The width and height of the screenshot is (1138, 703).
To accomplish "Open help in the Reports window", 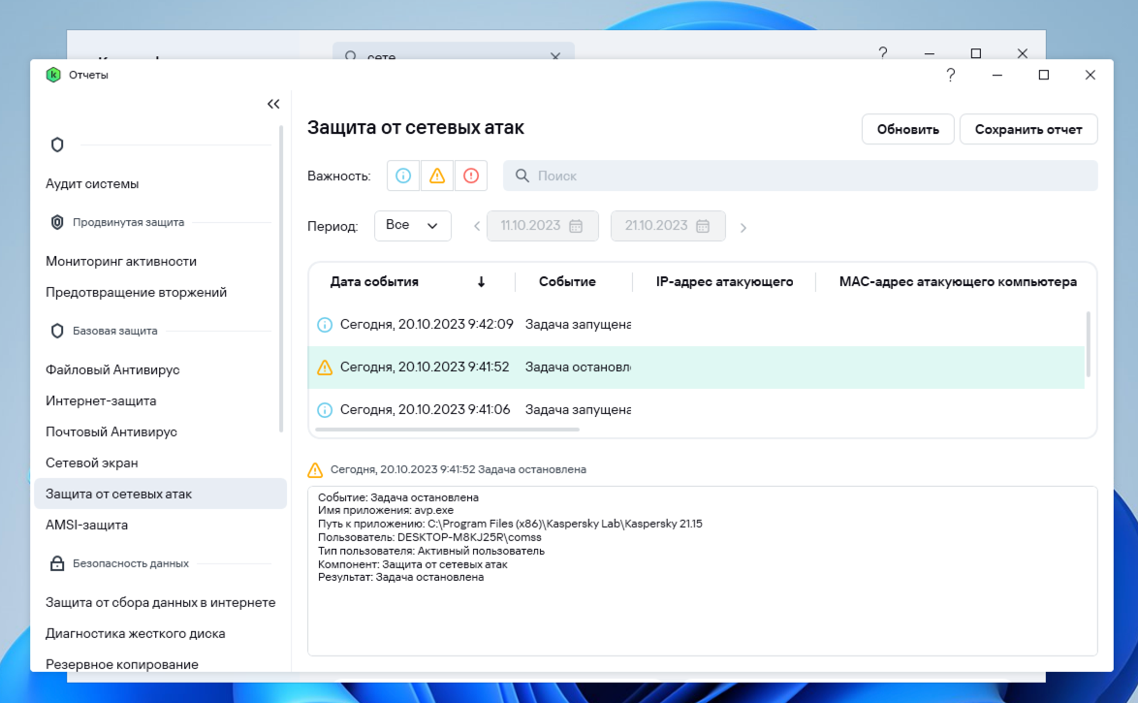I will click(x=951, y=75).
